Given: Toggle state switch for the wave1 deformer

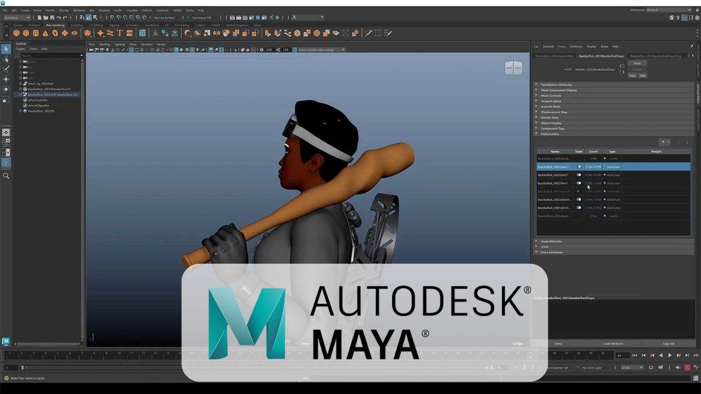Looking at the screenshot, I should coord(579,167).
